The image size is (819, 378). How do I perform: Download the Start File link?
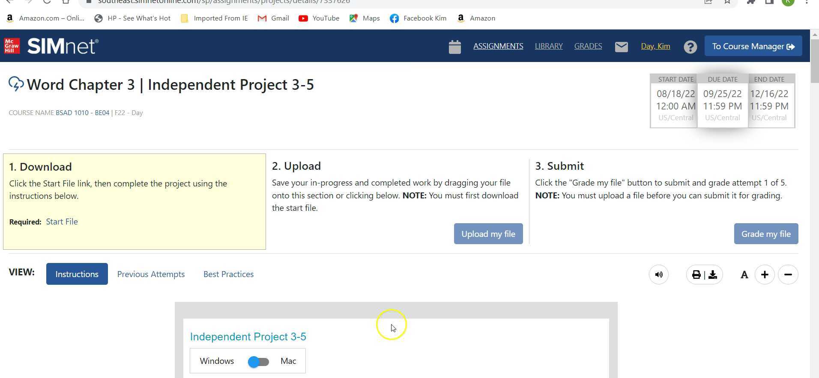click(62, 221)
